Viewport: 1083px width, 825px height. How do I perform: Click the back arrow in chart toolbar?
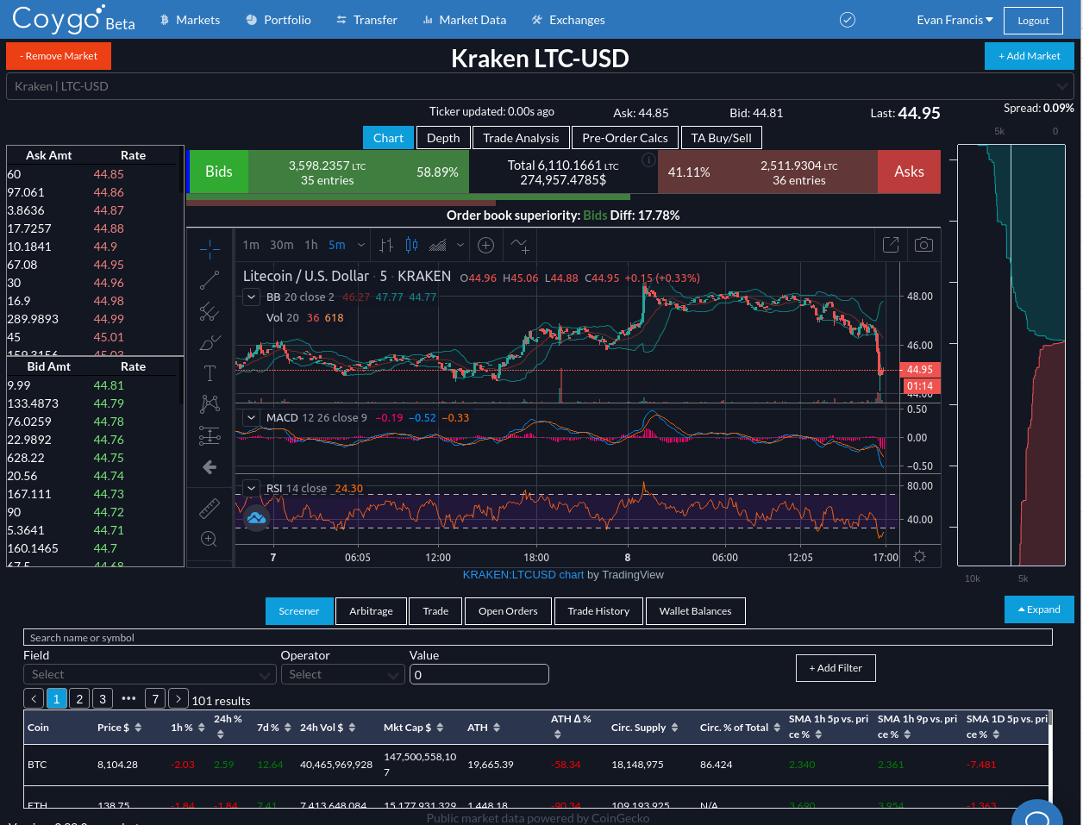pyautogui.click(x=210, y=467)
